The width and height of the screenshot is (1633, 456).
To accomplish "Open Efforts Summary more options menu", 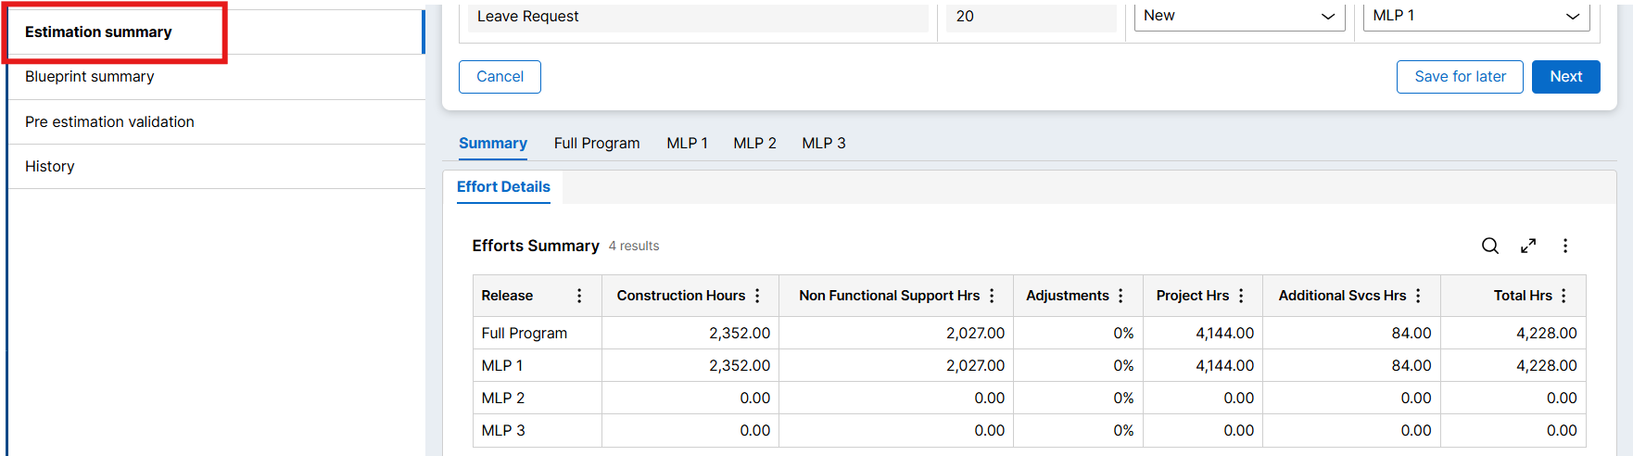I will coord(1565,246).
